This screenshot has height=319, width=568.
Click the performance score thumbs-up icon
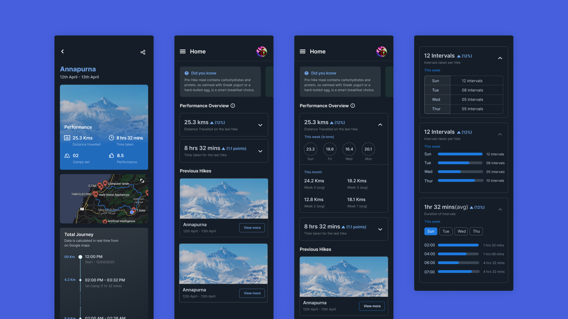click(111, 156)
